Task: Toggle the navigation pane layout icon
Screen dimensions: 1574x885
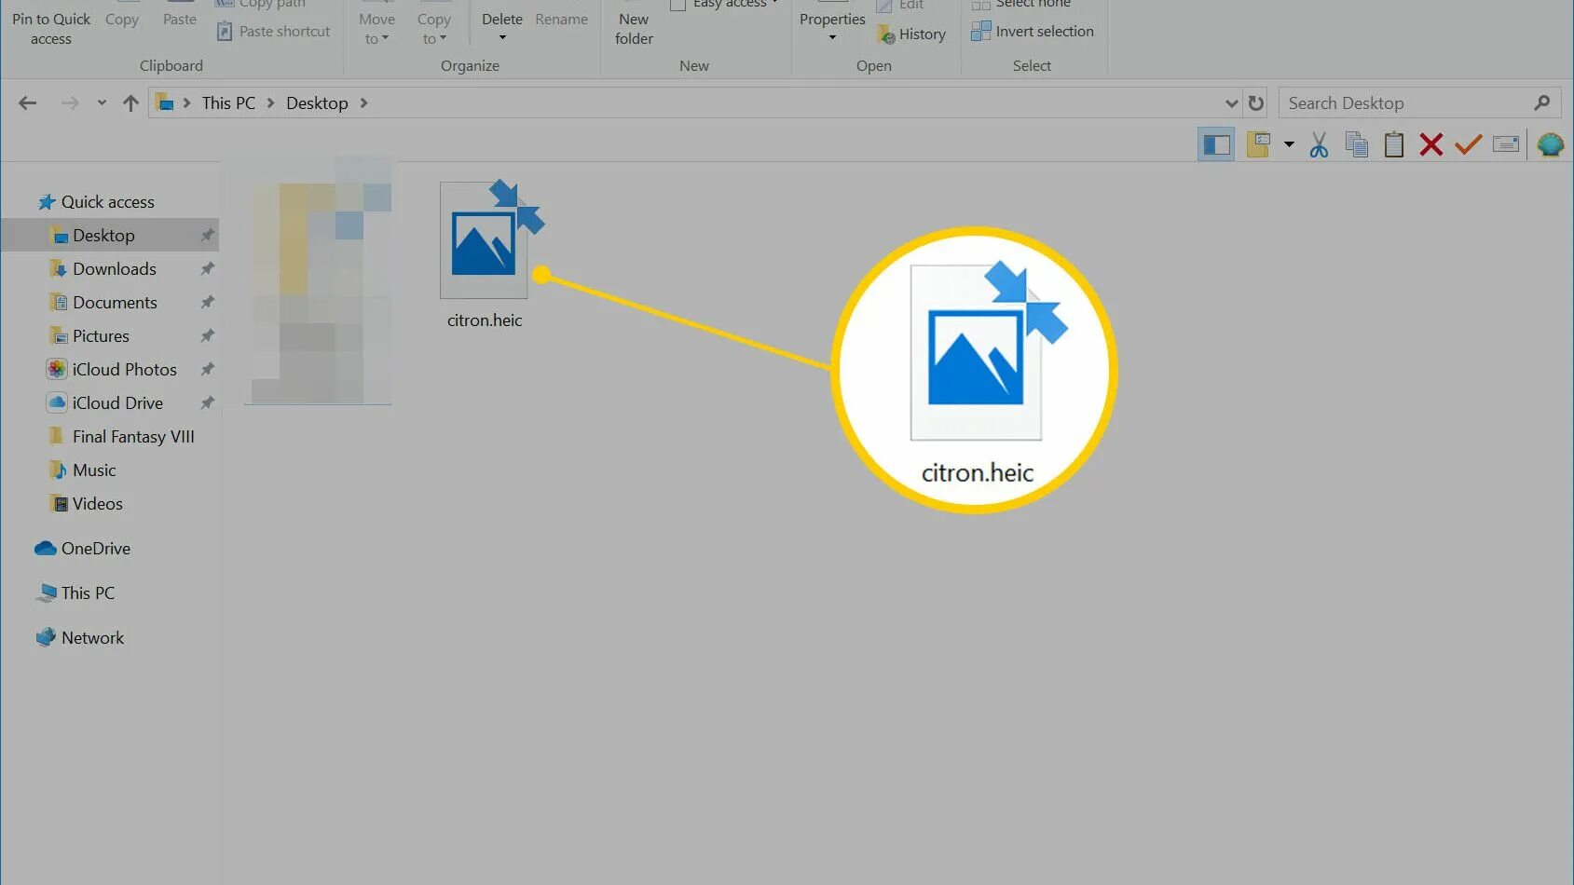Action: point(1216,144)
